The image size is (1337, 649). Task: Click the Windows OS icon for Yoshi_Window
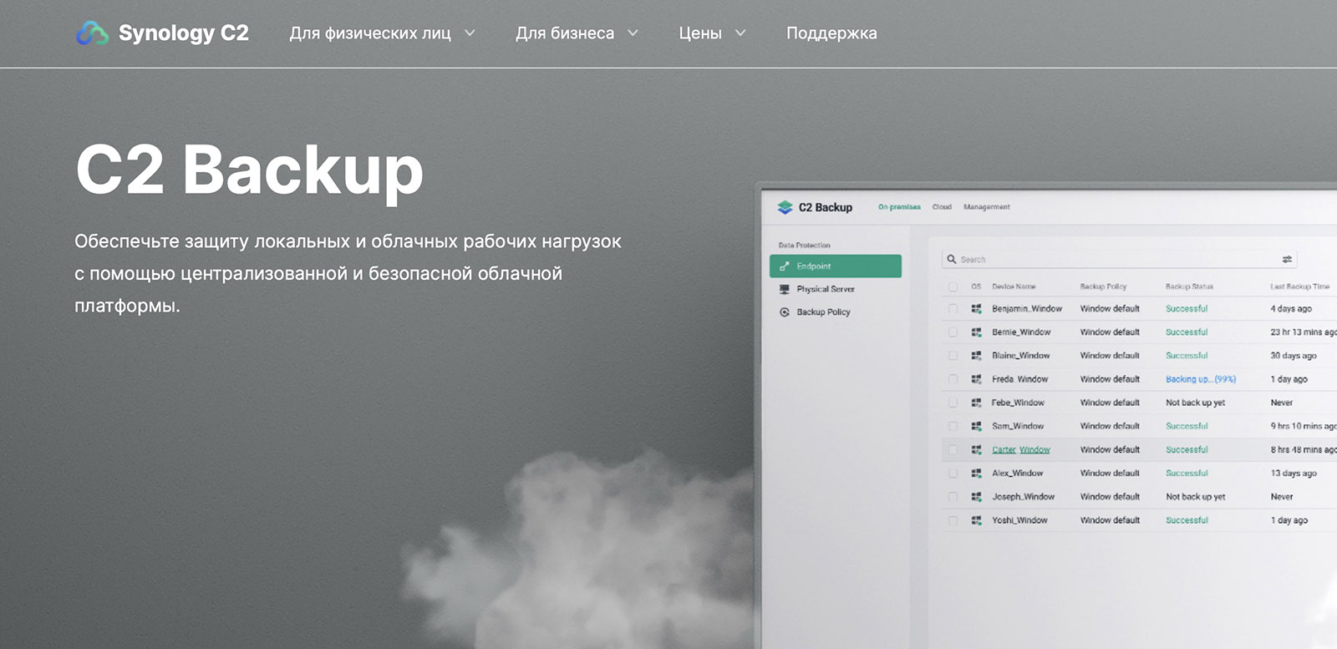pos(976,520)
